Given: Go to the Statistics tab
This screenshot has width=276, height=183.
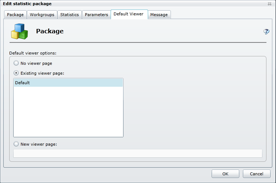Looking at the screenshot, I should [x=69, y=15].
